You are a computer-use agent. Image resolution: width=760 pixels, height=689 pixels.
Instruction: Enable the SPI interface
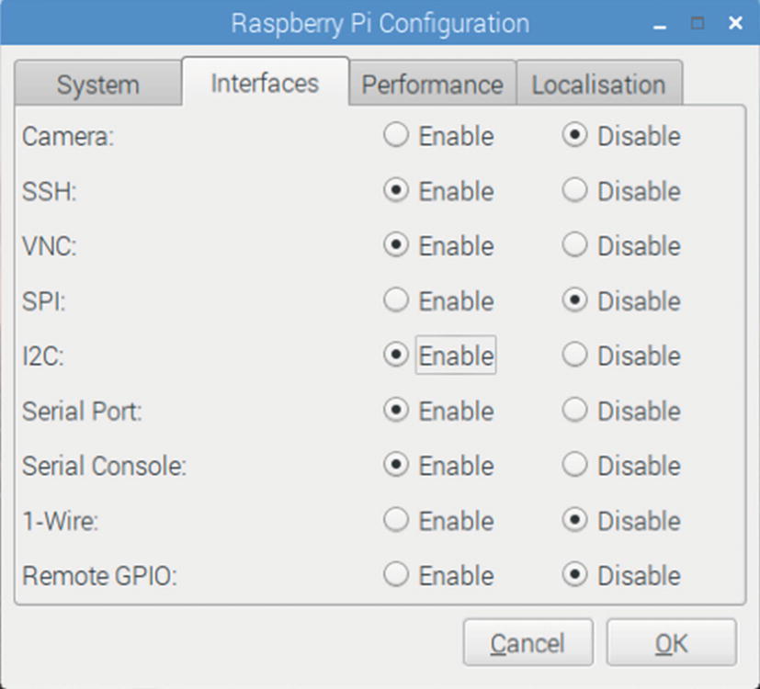(396, 301)
